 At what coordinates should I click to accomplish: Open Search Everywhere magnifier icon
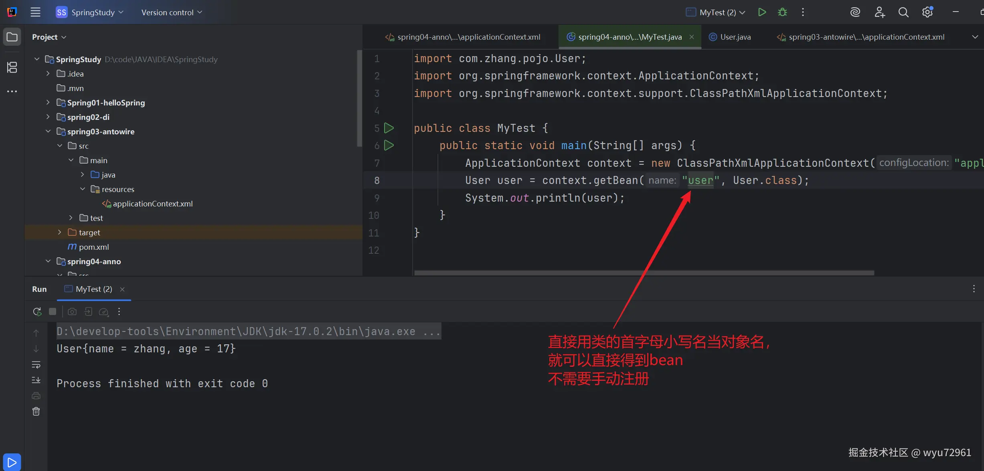(x=903, y=12)
